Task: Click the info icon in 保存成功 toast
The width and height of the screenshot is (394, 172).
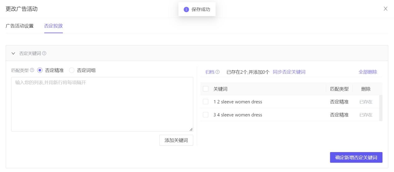Action: click(186, 10)
